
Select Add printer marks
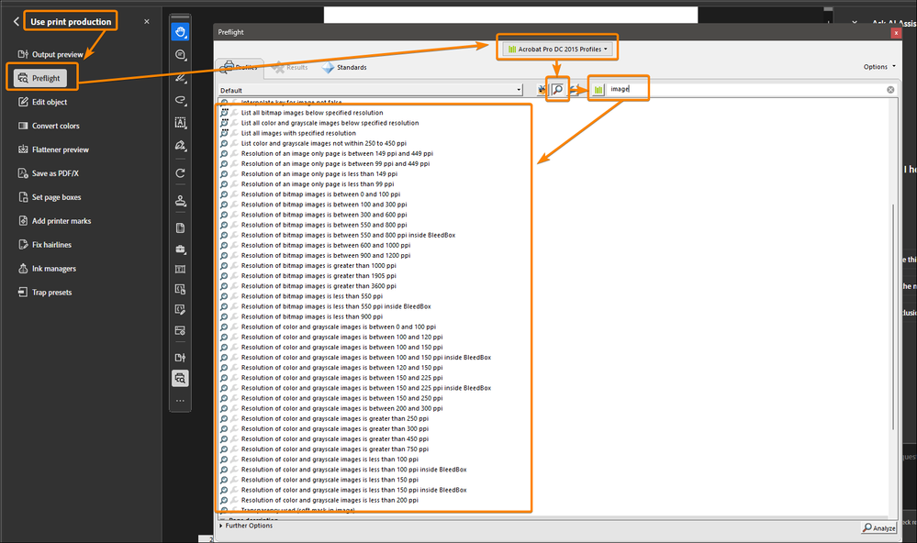tap(55, 221)
